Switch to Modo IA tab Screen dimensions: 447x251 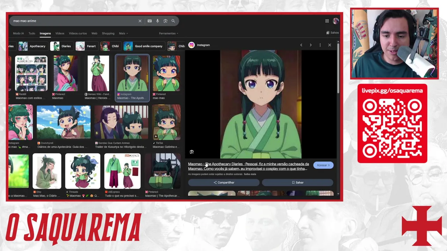point(19,33)
